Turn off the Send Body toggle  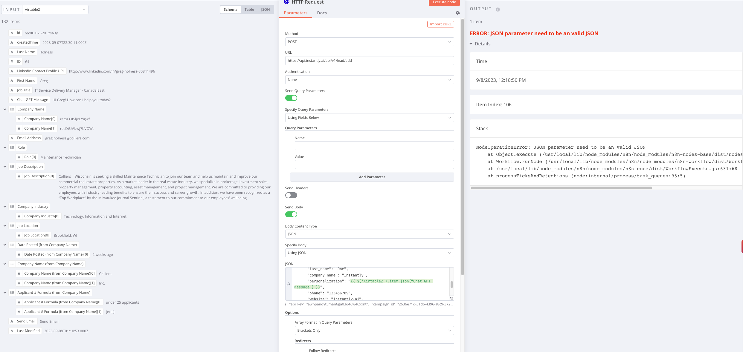point(291,214)
